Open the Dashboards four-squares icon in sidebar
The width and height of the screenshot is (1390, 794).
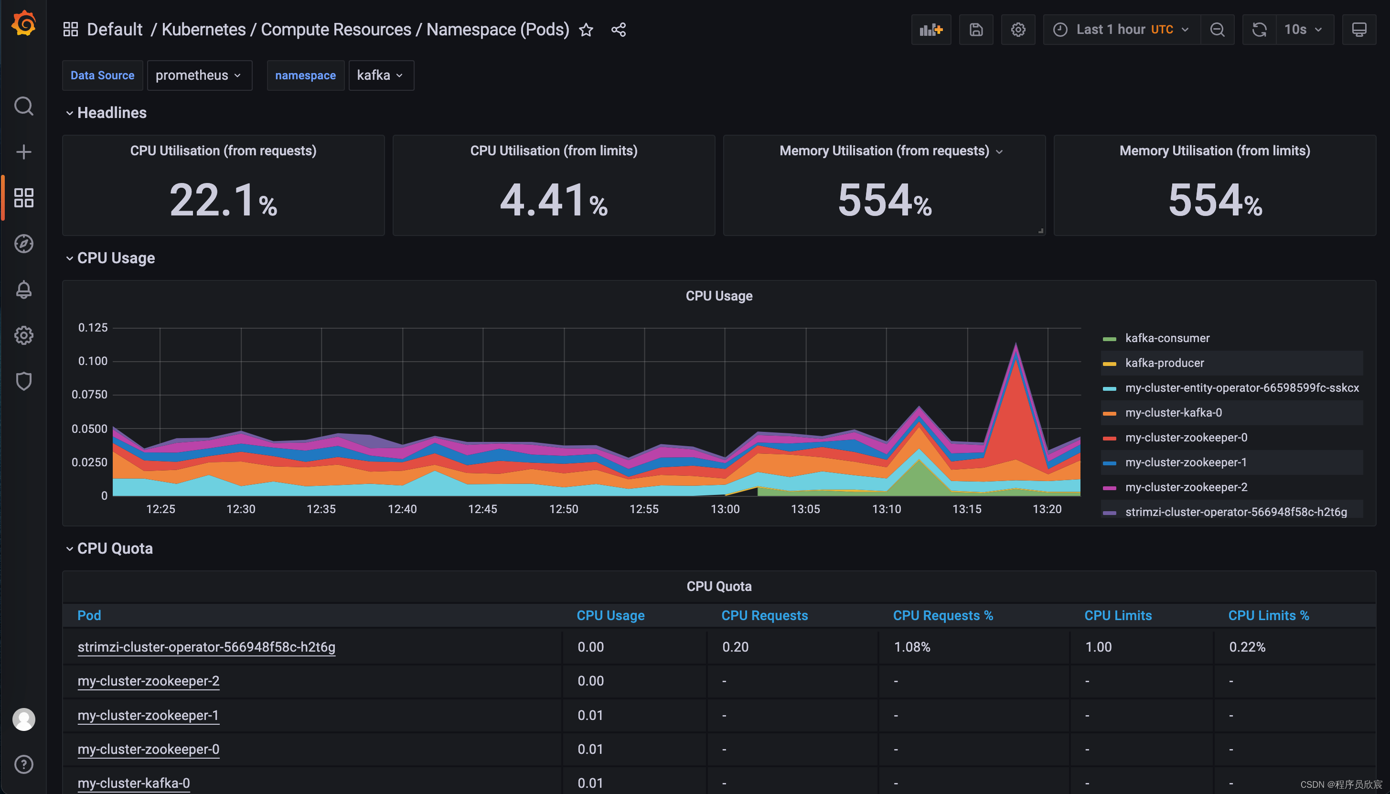[23, 198]
